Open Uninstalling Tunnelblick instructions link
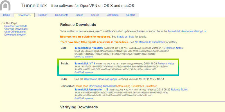This screenshot has height=112, width=225. tap(102, 86)
